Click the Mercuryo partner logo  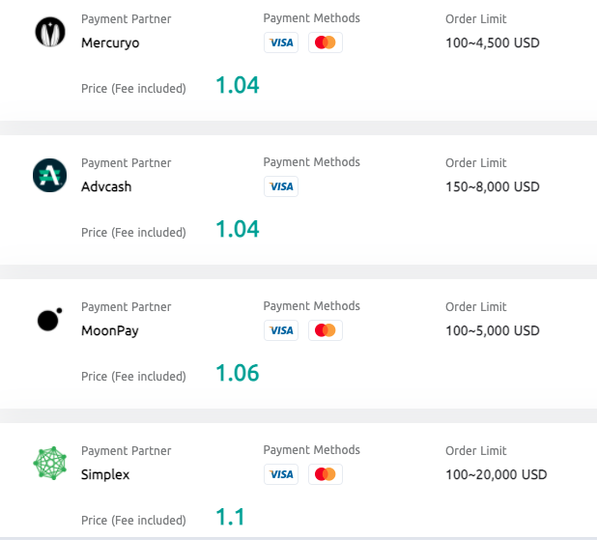pos(48,32)
